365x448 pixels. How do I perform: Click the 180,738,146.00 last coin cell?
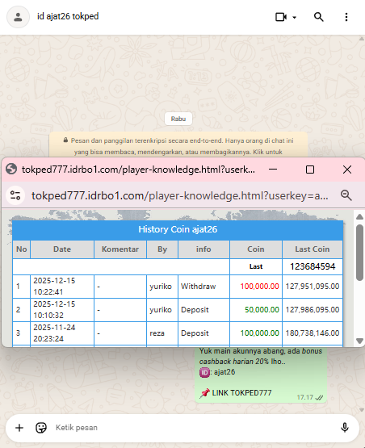click(x=313, y=333)
